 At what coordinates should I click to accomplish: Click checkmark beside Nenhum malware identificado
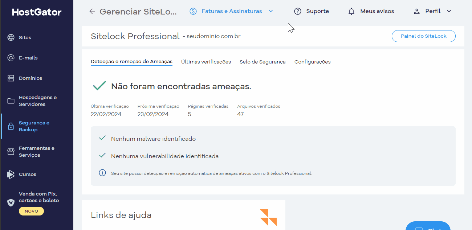(x=102, y=138)
